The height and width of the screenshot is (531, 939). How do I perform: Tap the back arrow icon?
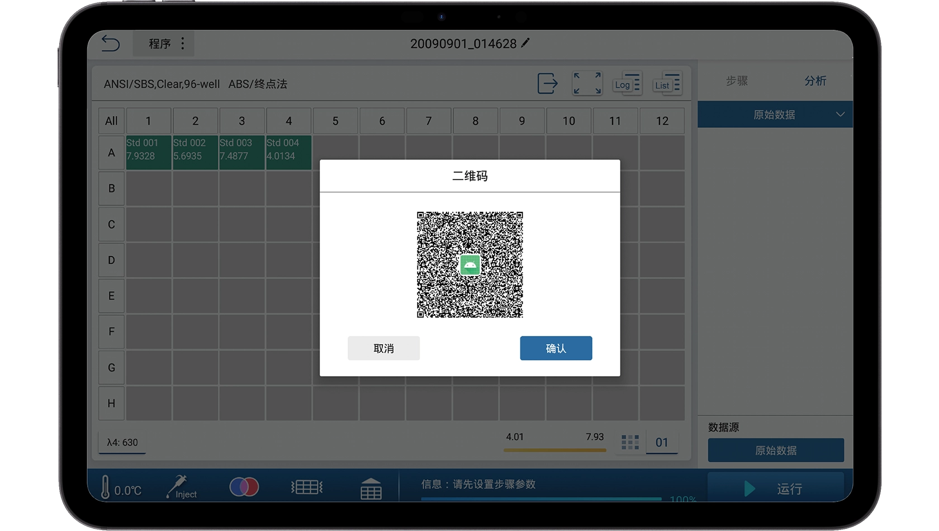click(111, 44)
